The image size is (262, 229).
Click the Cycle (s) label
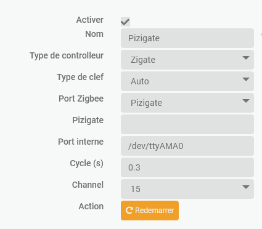(x=86, y=164)
